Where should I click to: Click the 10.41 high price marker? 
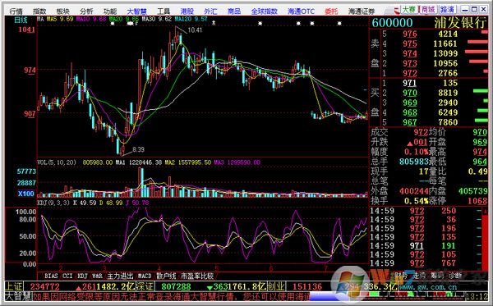tap(195, 30)
